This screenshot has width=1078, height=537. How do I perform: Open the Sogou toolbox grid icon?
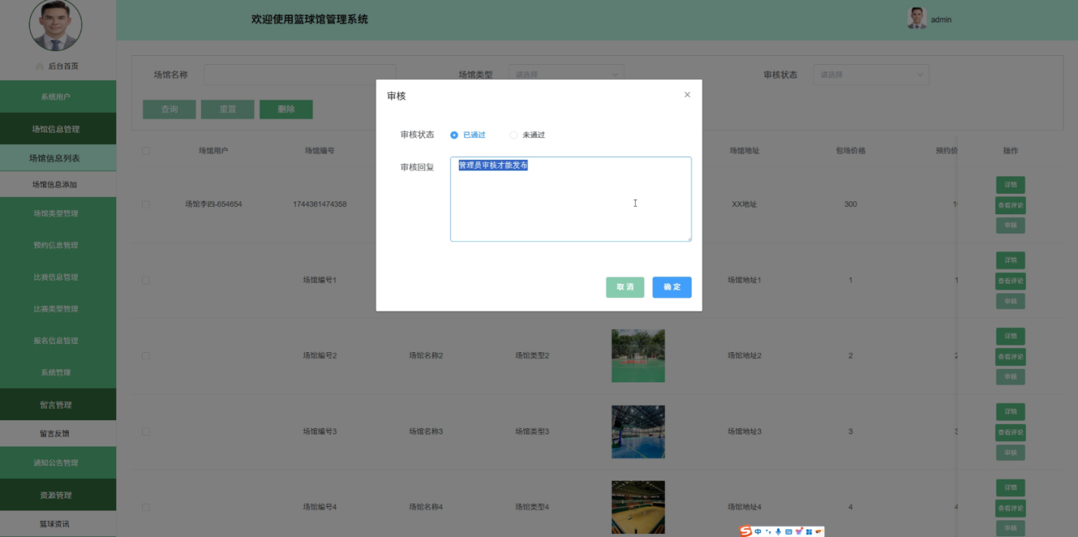click(808, 532)
